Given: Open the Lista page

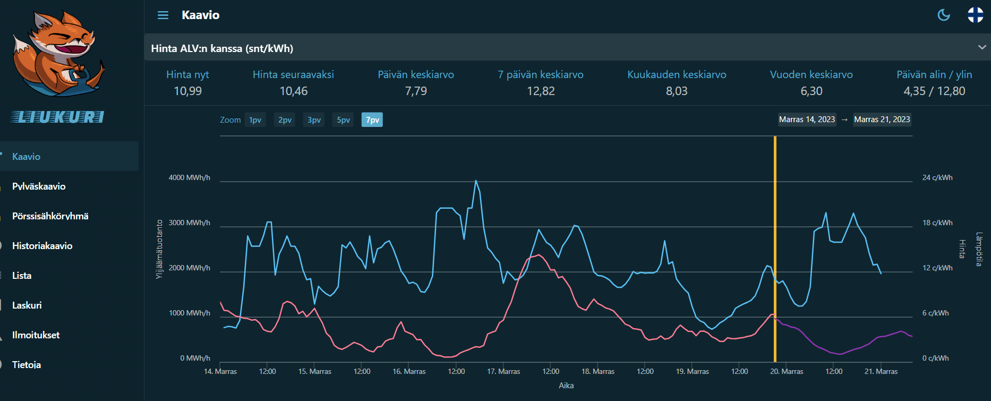Looking at the screenshot, I should click(x=22, y=276).
